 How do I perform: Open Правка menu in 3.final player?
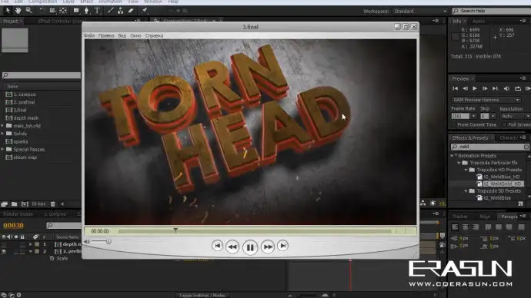click(x=106, y=35)
